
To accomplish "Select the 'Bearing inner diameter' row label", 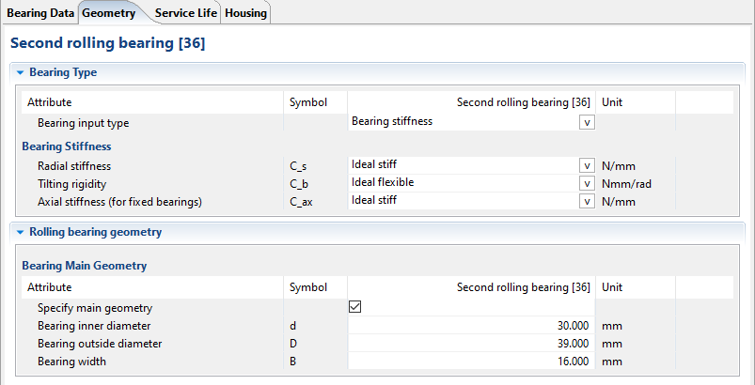I will coord(94,326).
